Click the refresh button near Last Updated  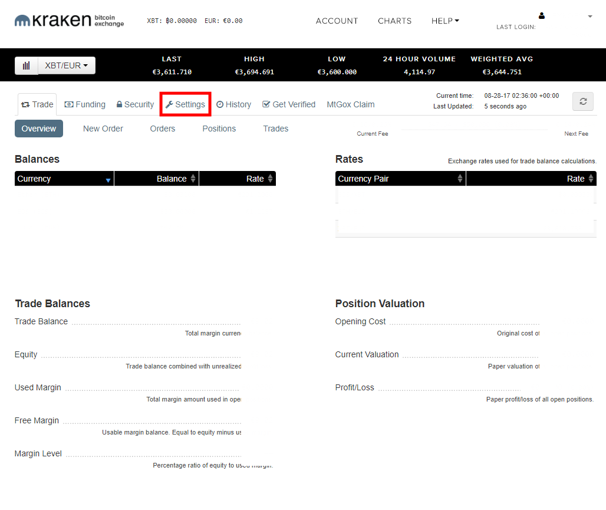pos(583,101)
